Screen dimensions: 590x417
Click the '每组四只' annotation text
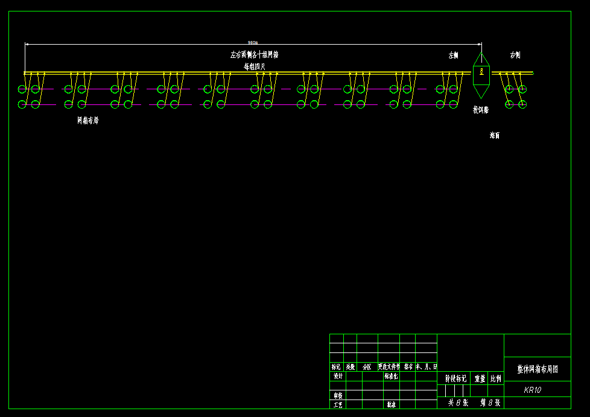click(x=255, y=66)
